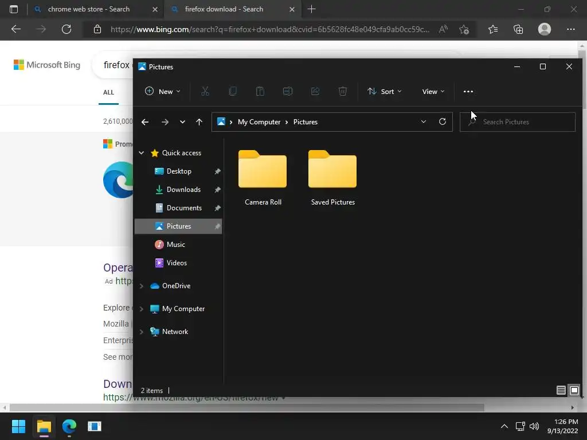This screenshot has width=587, height=440.
Task: Switch to details view in status bar
Action: 561,390
